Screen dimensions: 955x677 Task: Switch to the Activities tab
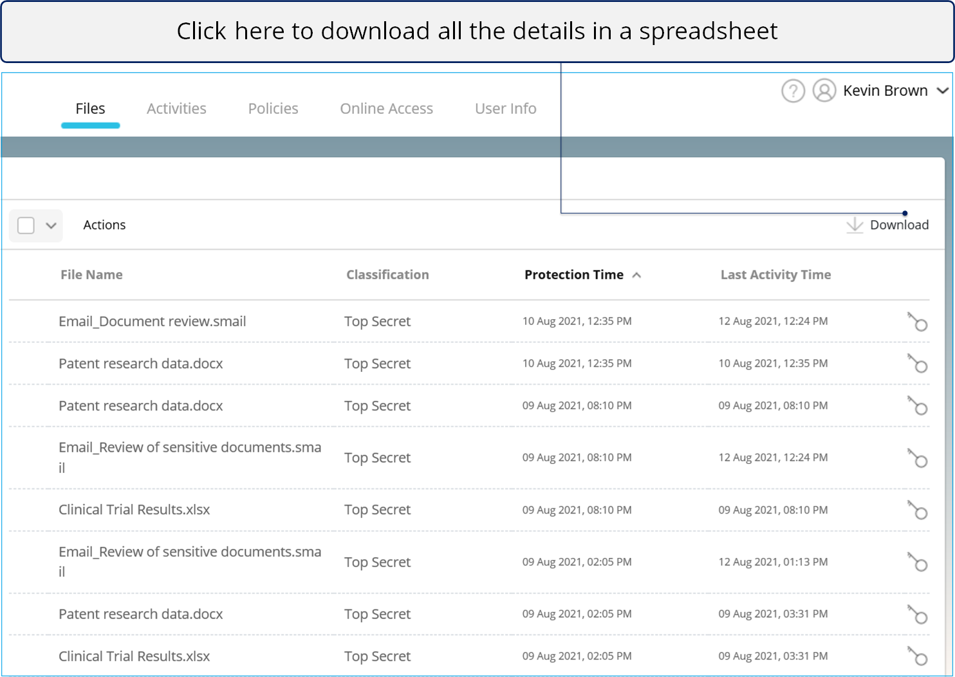[x=176, y=109]
